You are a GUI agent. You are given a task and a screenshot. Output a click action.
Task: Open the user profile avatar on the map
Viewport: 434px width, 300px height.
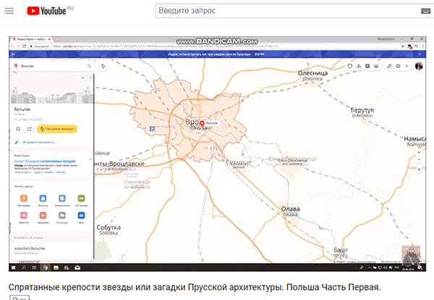pos(419,66)
